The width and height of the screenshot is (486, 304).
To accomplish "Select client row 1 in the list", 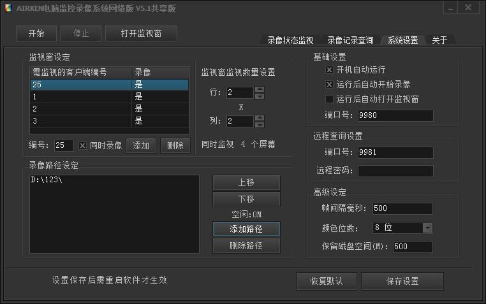I will pos(109,97).
